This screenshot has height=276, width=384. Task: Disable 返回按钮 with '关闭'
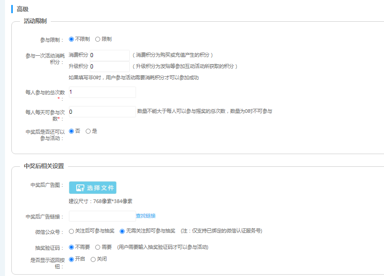coord(93,259)
